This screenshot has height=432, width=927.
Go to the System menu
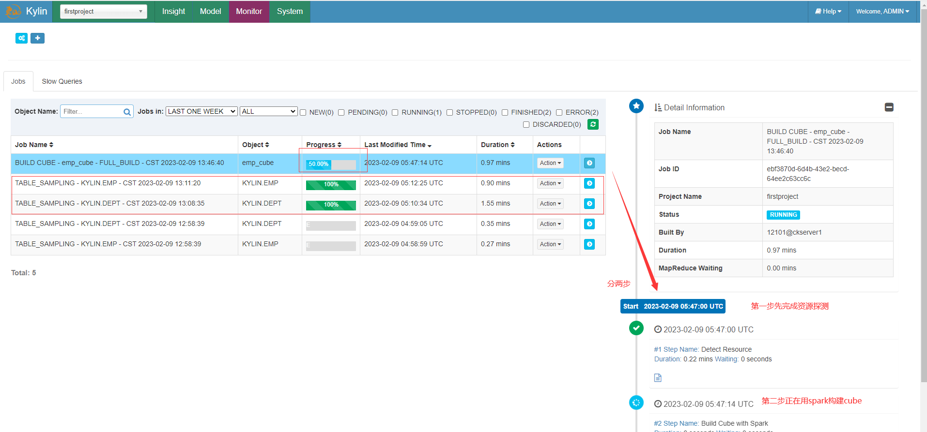290,11
